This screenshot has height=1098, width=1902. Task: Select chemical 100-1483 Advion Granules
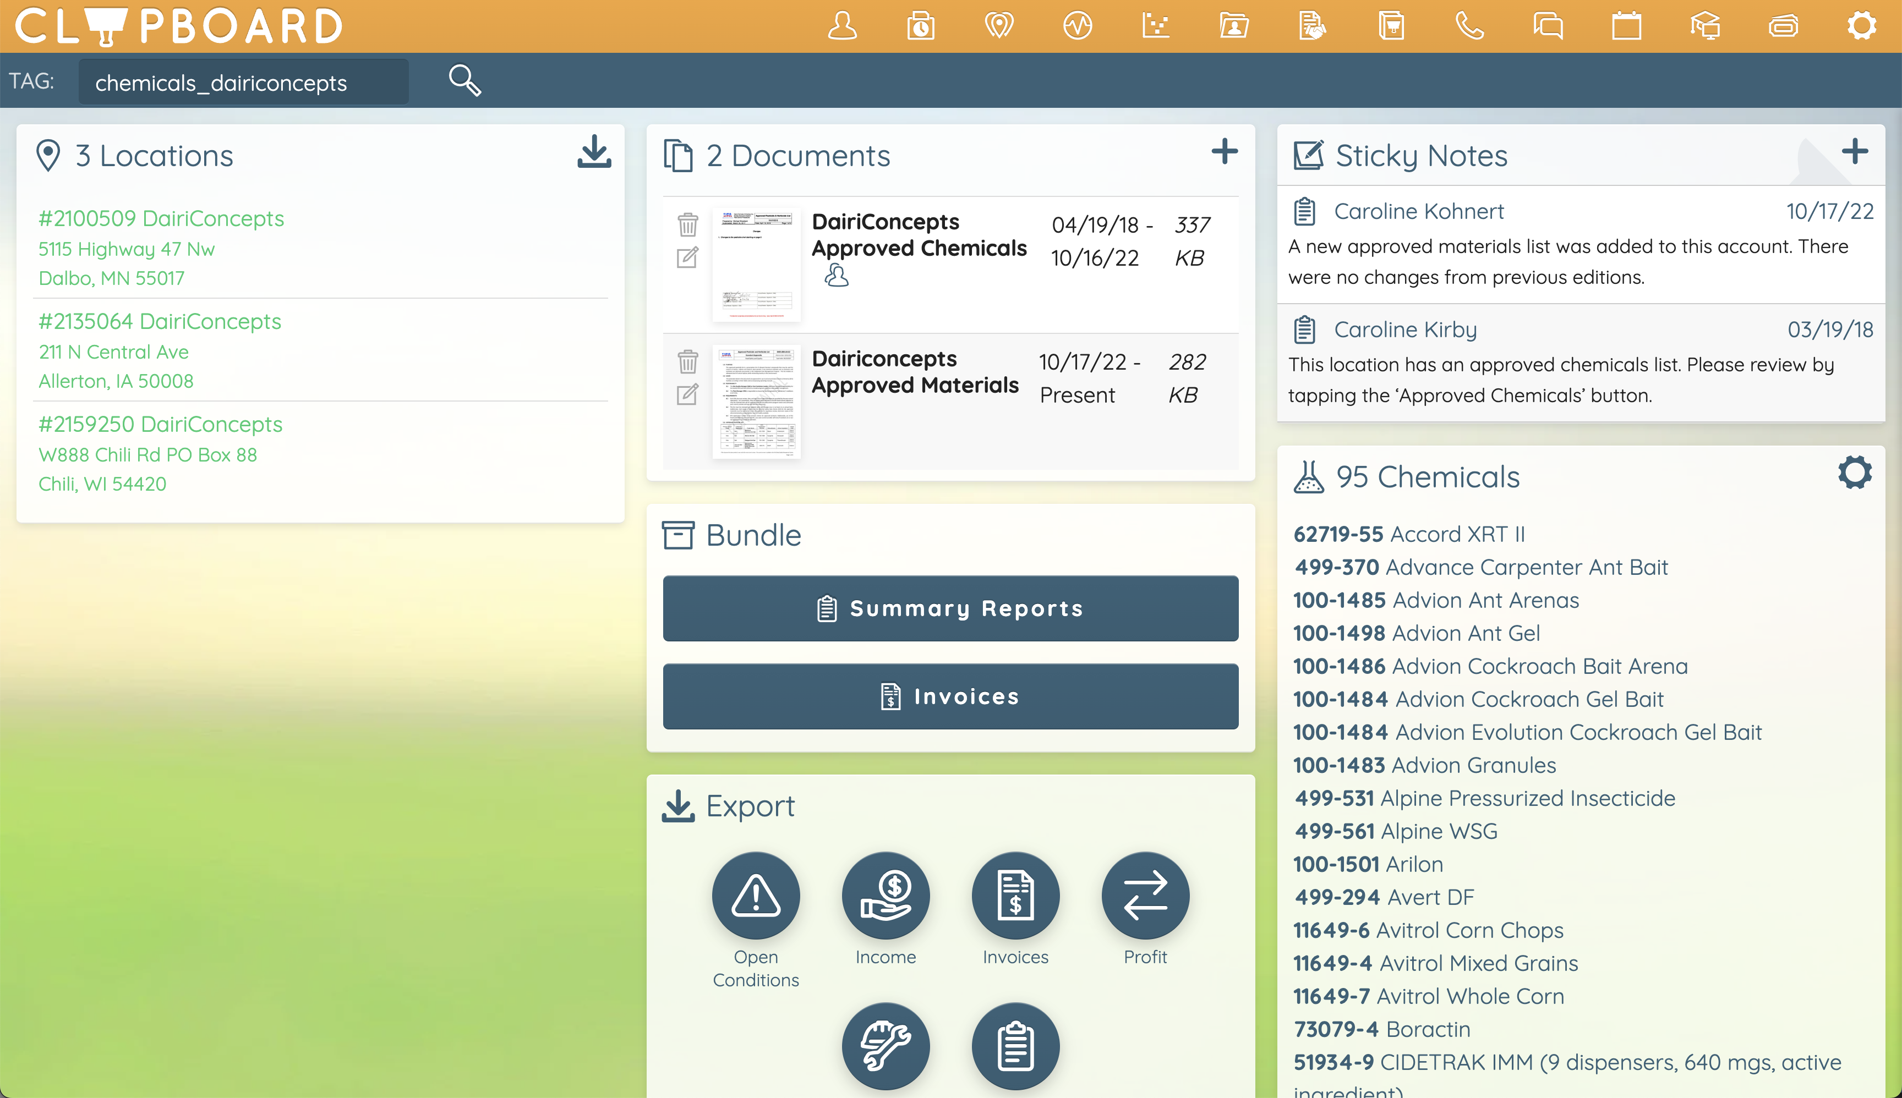1424,765
